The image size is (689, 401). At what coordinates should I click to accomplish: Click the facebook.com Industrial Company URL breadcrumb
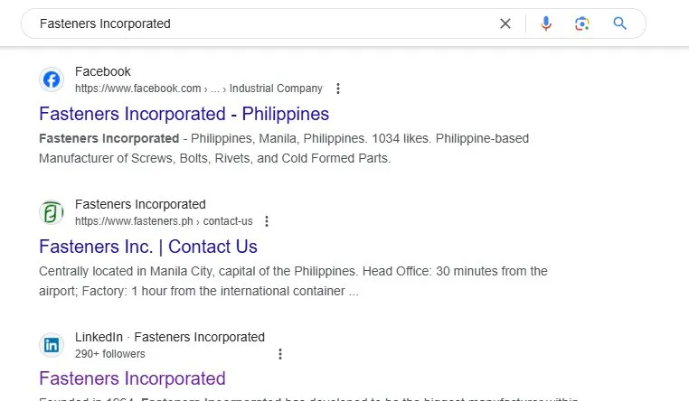coord(199,89)
